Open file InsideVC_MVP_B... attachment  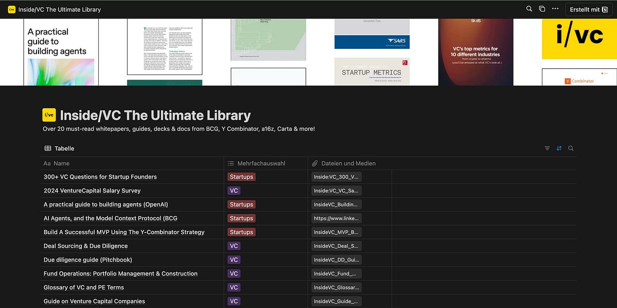point(336,232)
